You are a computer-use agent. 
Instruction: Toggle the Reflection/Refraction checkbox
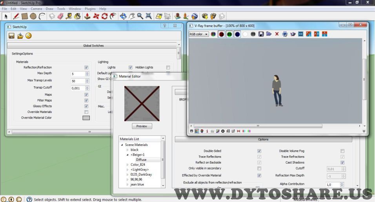[86, 67]
